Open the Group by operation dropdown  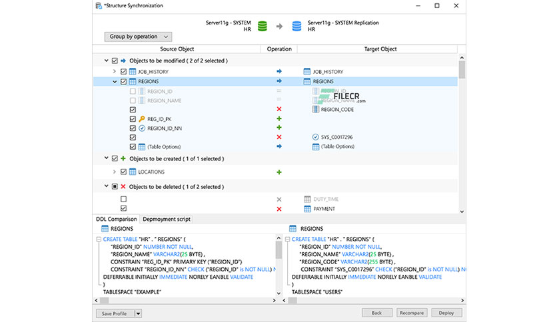coord(138,37)
